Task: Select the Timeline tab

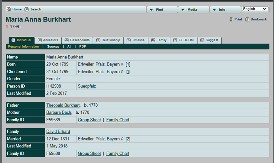Action: (x=135, y=40)
